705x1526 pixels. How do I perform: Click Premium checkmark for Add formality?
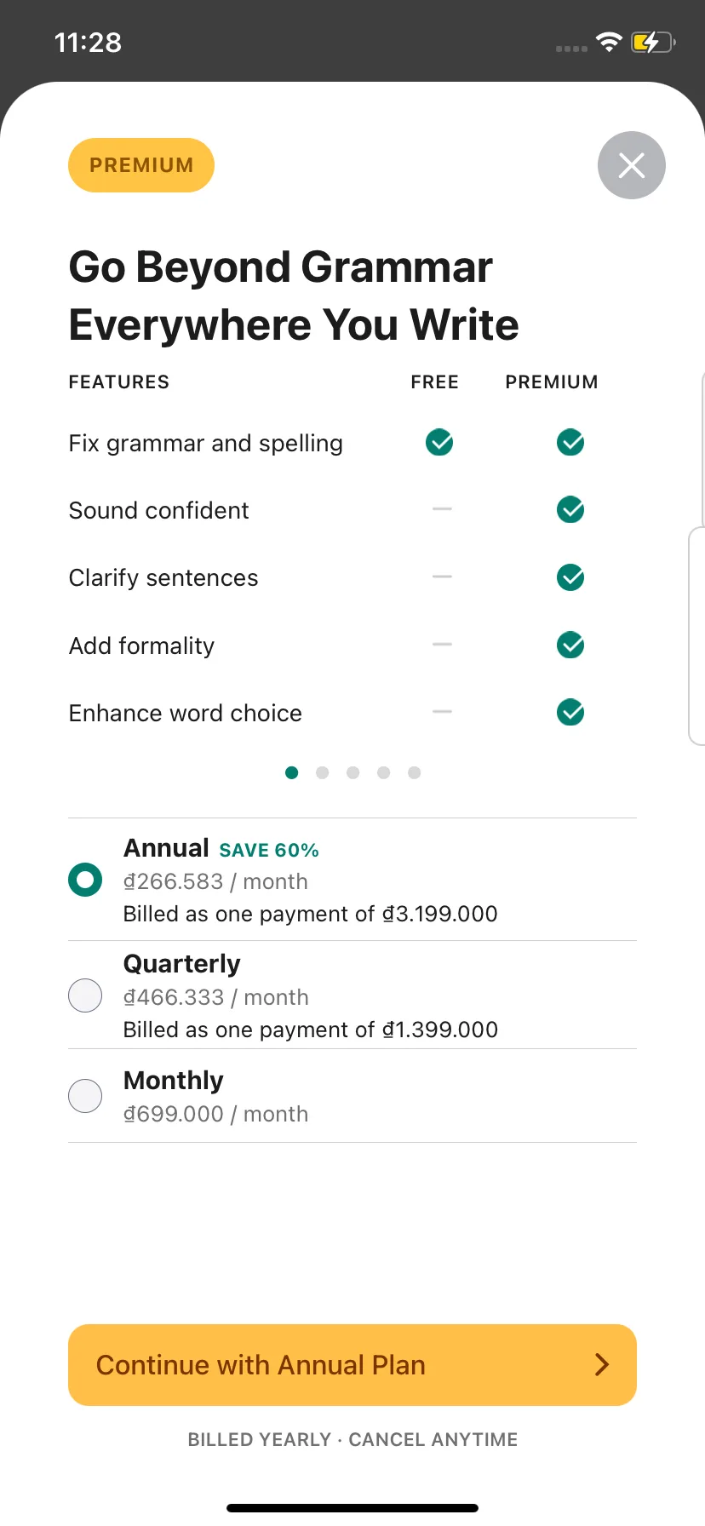[570, 645]
